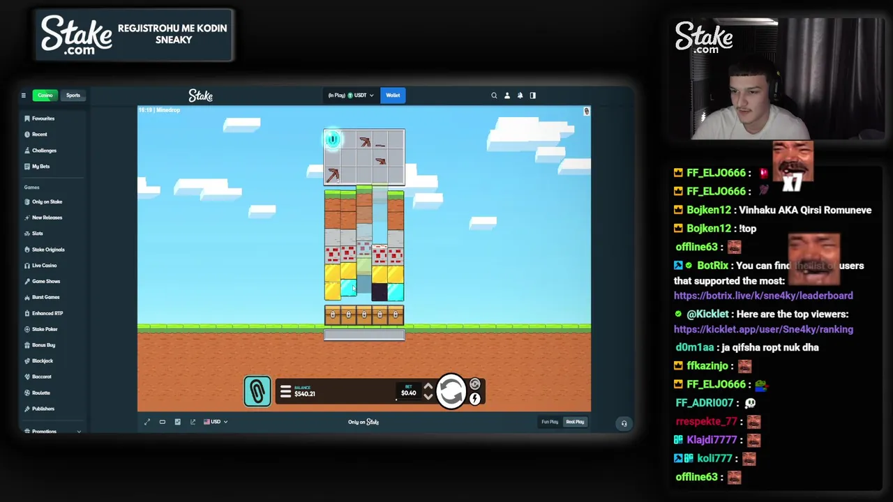Image resolution: width=893 pixels, height=502 pixels.
Task: Open the USDT currency balance dropdown
Action: point(351,96)
